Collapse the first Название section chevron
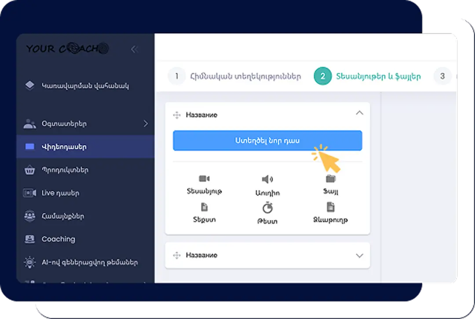 pyautogui.click(x=360, y=113)
